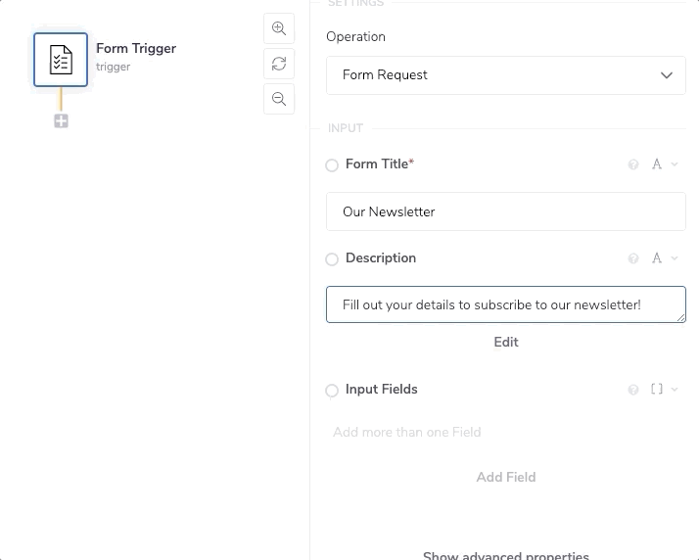The image size is (699, 560).
Task: Open the Operation dropdown showing Form Request
Action: [505, 75]
